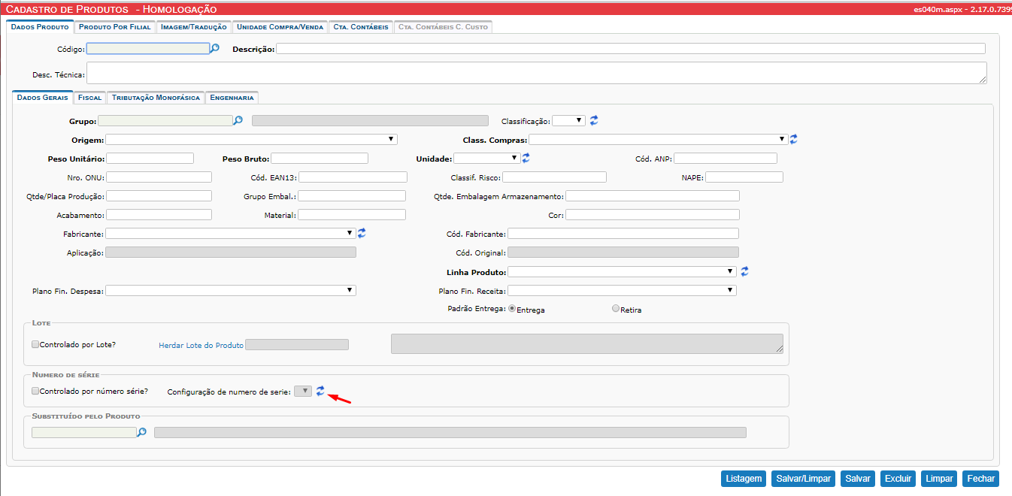This screenshot has width=1012, height=496.
Task: Click the Excluir button
Action: [898, 479]
